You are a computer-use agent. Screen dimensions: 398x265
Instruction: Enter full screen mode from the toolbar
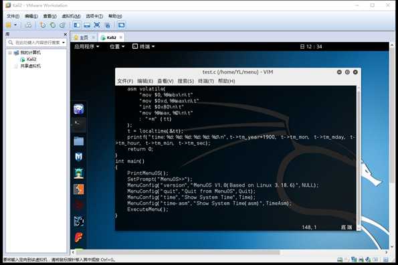pyautogui.click(x=97, y=25)
